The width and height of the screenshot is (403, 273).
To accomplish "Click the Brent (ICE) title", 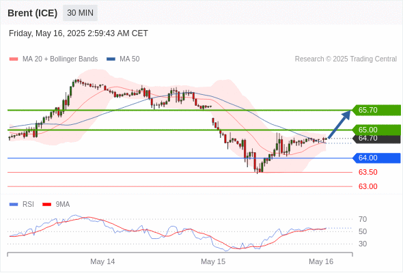I will [32, 13].
